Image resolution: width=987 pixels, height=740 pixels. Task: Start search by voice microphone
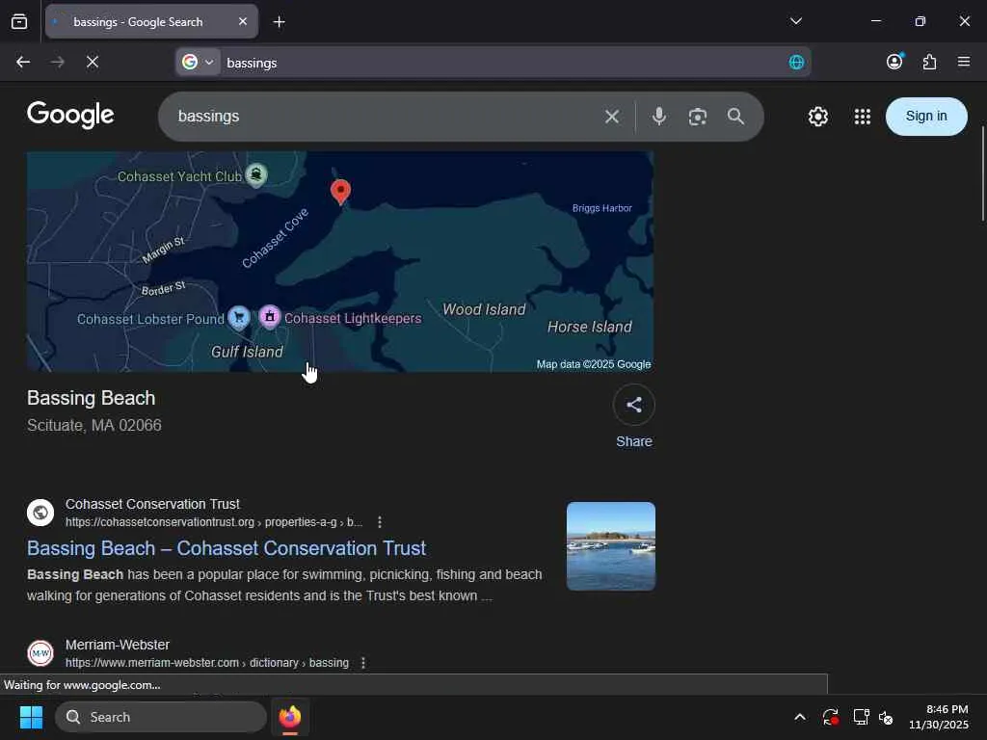(659, 117)
